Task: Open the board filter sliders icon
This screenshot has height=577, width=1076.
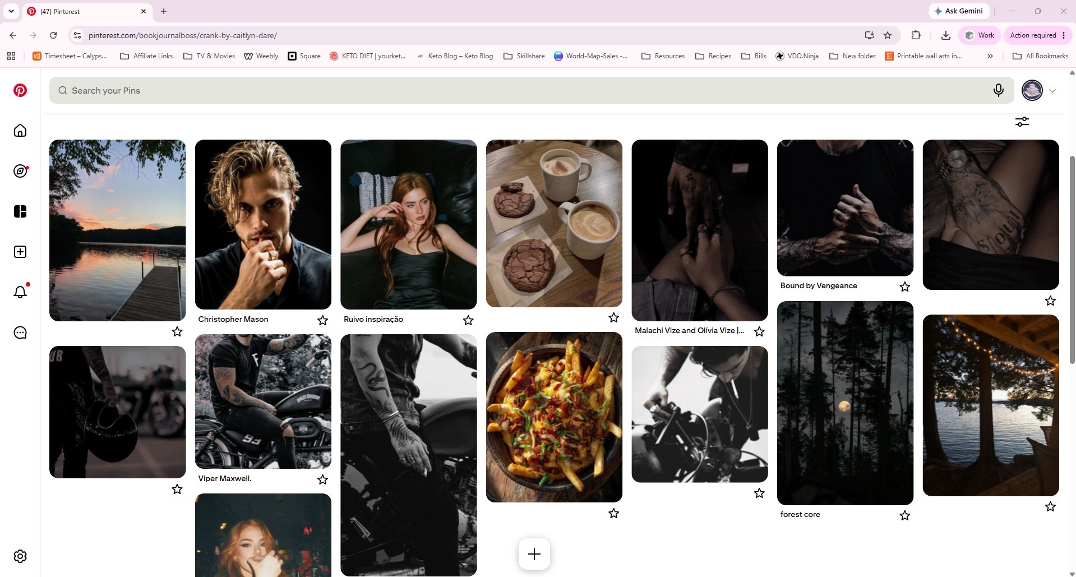Action: (1022, 122)
